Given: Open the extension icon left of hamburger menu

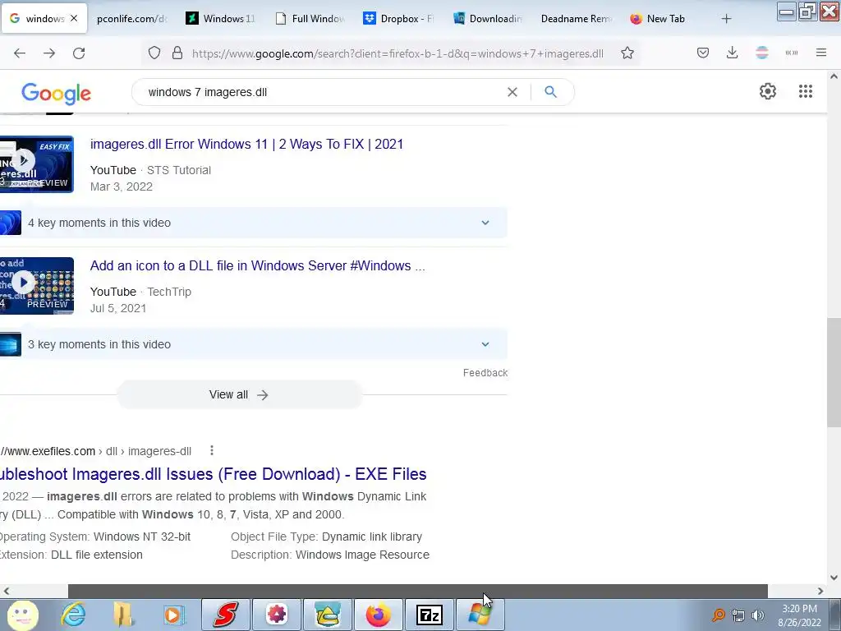Looking at the screenshot, I should (792, 53).
